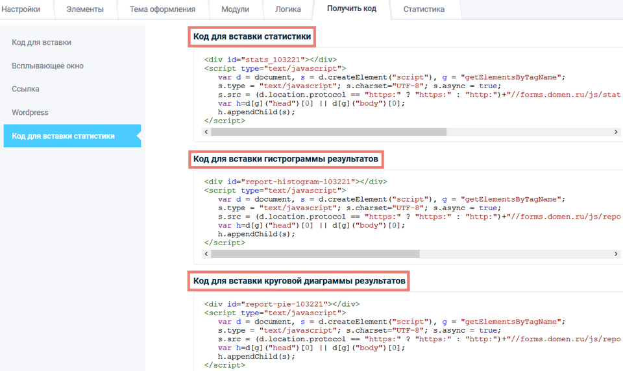Choose Всплывающее окно in sidebar
The image size is (623, 371).
(47, 66)
